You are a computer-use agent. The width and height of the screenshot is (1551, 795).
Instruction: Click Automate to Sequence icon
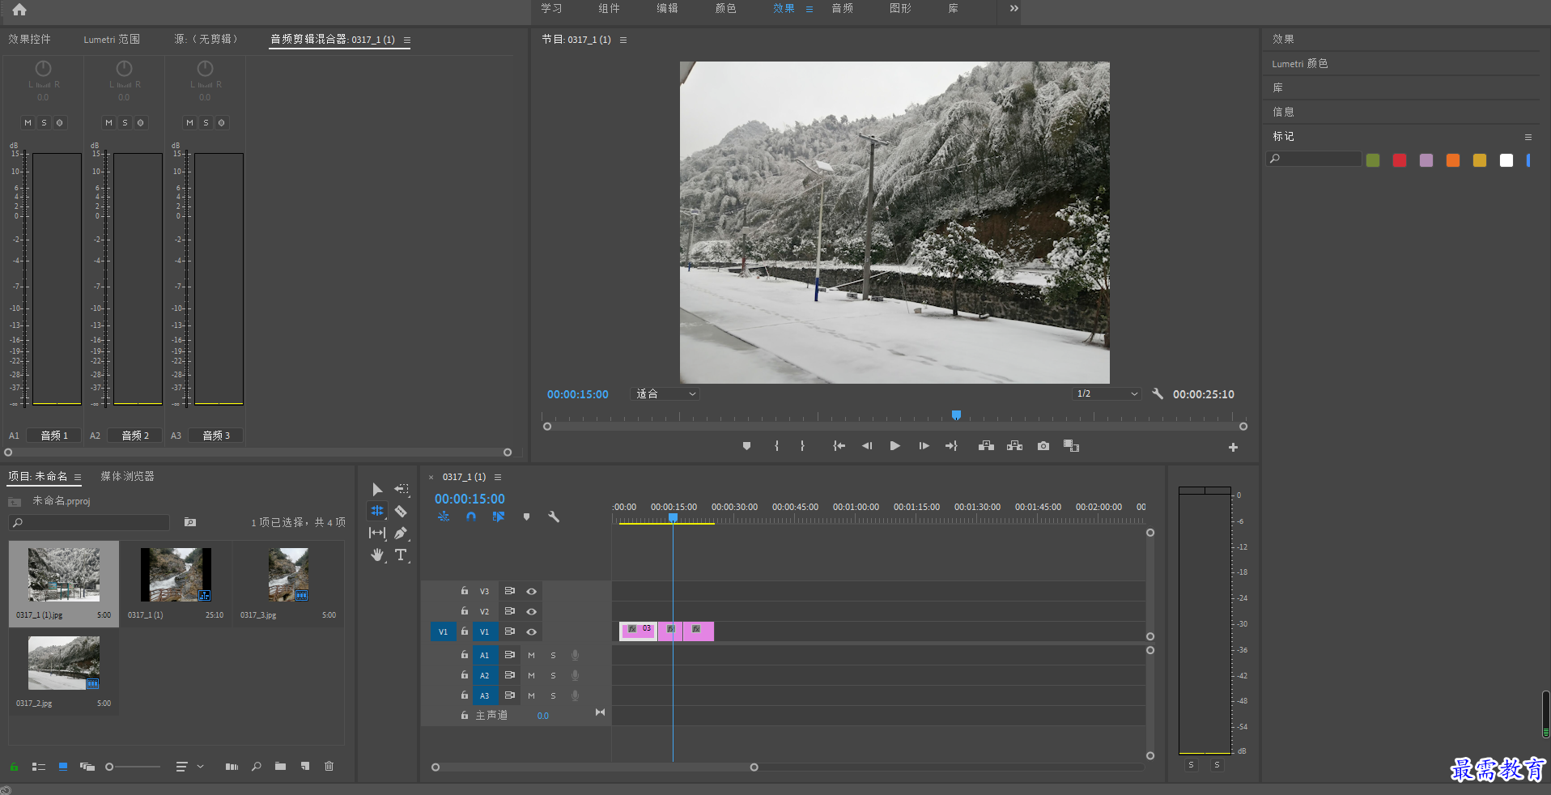tap(232, 767)
